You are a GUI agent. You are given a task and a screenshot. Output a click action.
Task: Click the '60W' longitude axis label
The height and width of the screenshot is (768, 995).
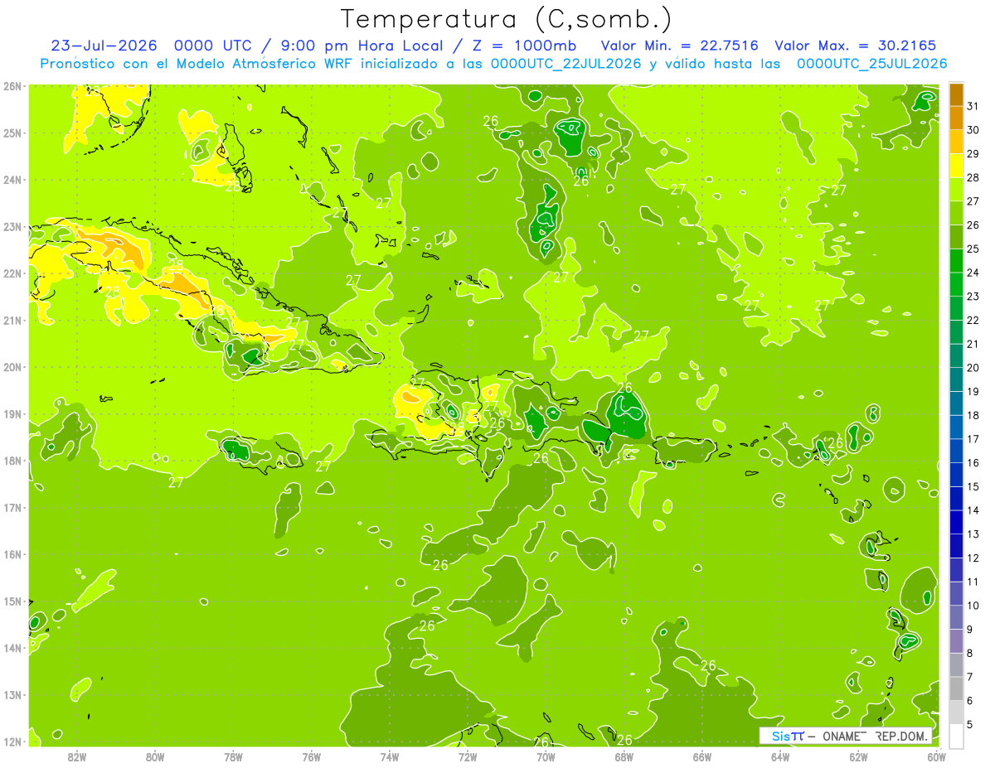[x=936, y=756]
